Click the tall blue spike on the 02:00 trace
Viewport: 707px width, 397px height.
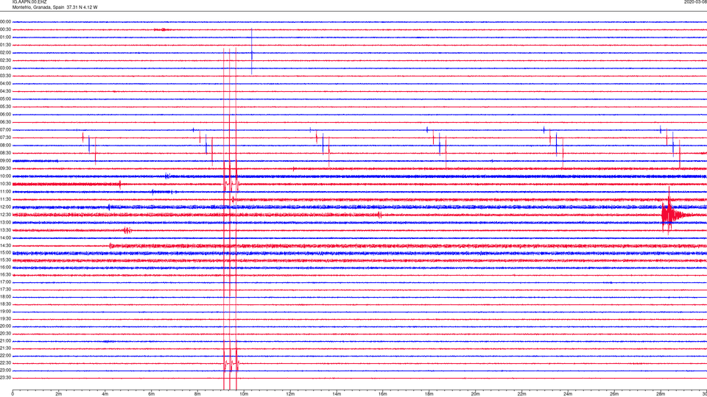[x=252, y=51]
